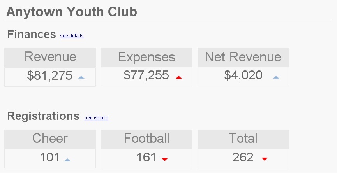This screenshot has height=179, width=337.
Task: Click the red up arrow beside Expenses amount
Action: tap(179, 77)
